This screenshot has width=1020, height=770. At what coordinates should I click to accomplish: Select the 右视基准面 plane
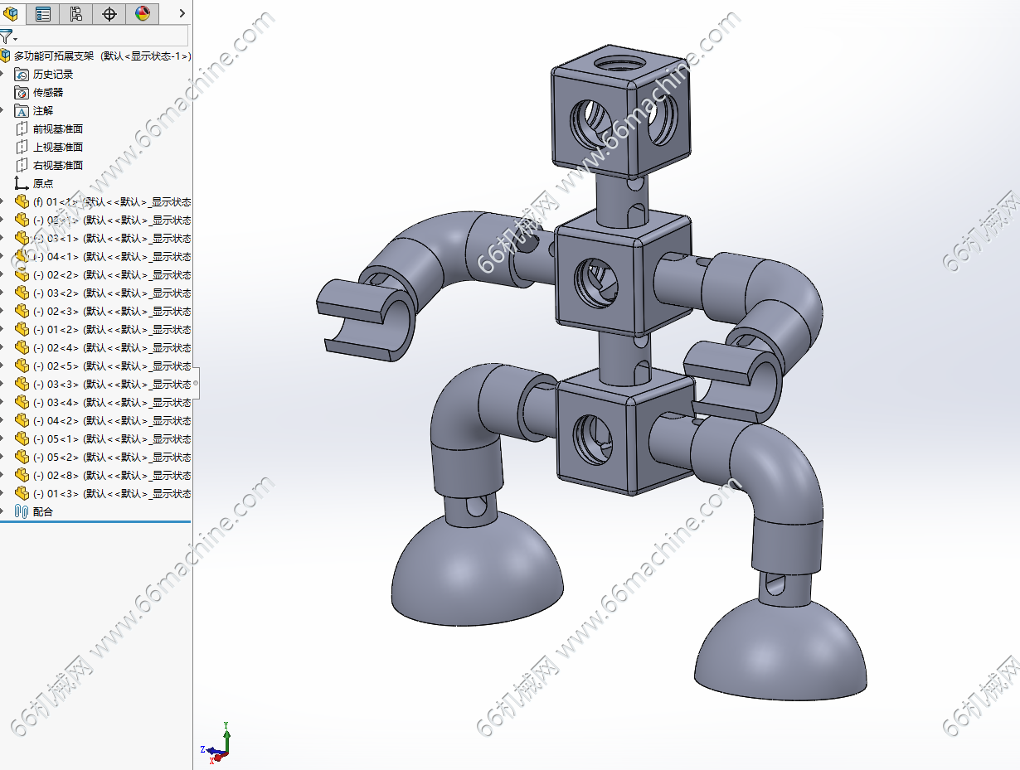coord(57,166)
